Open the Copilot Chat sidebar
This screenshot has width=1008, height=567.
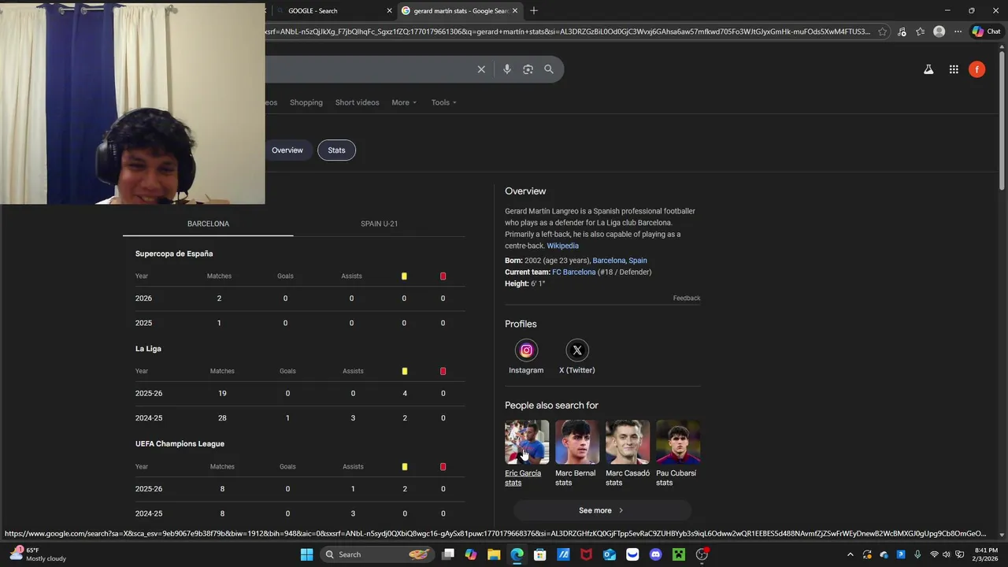click(x=988, y=31)
